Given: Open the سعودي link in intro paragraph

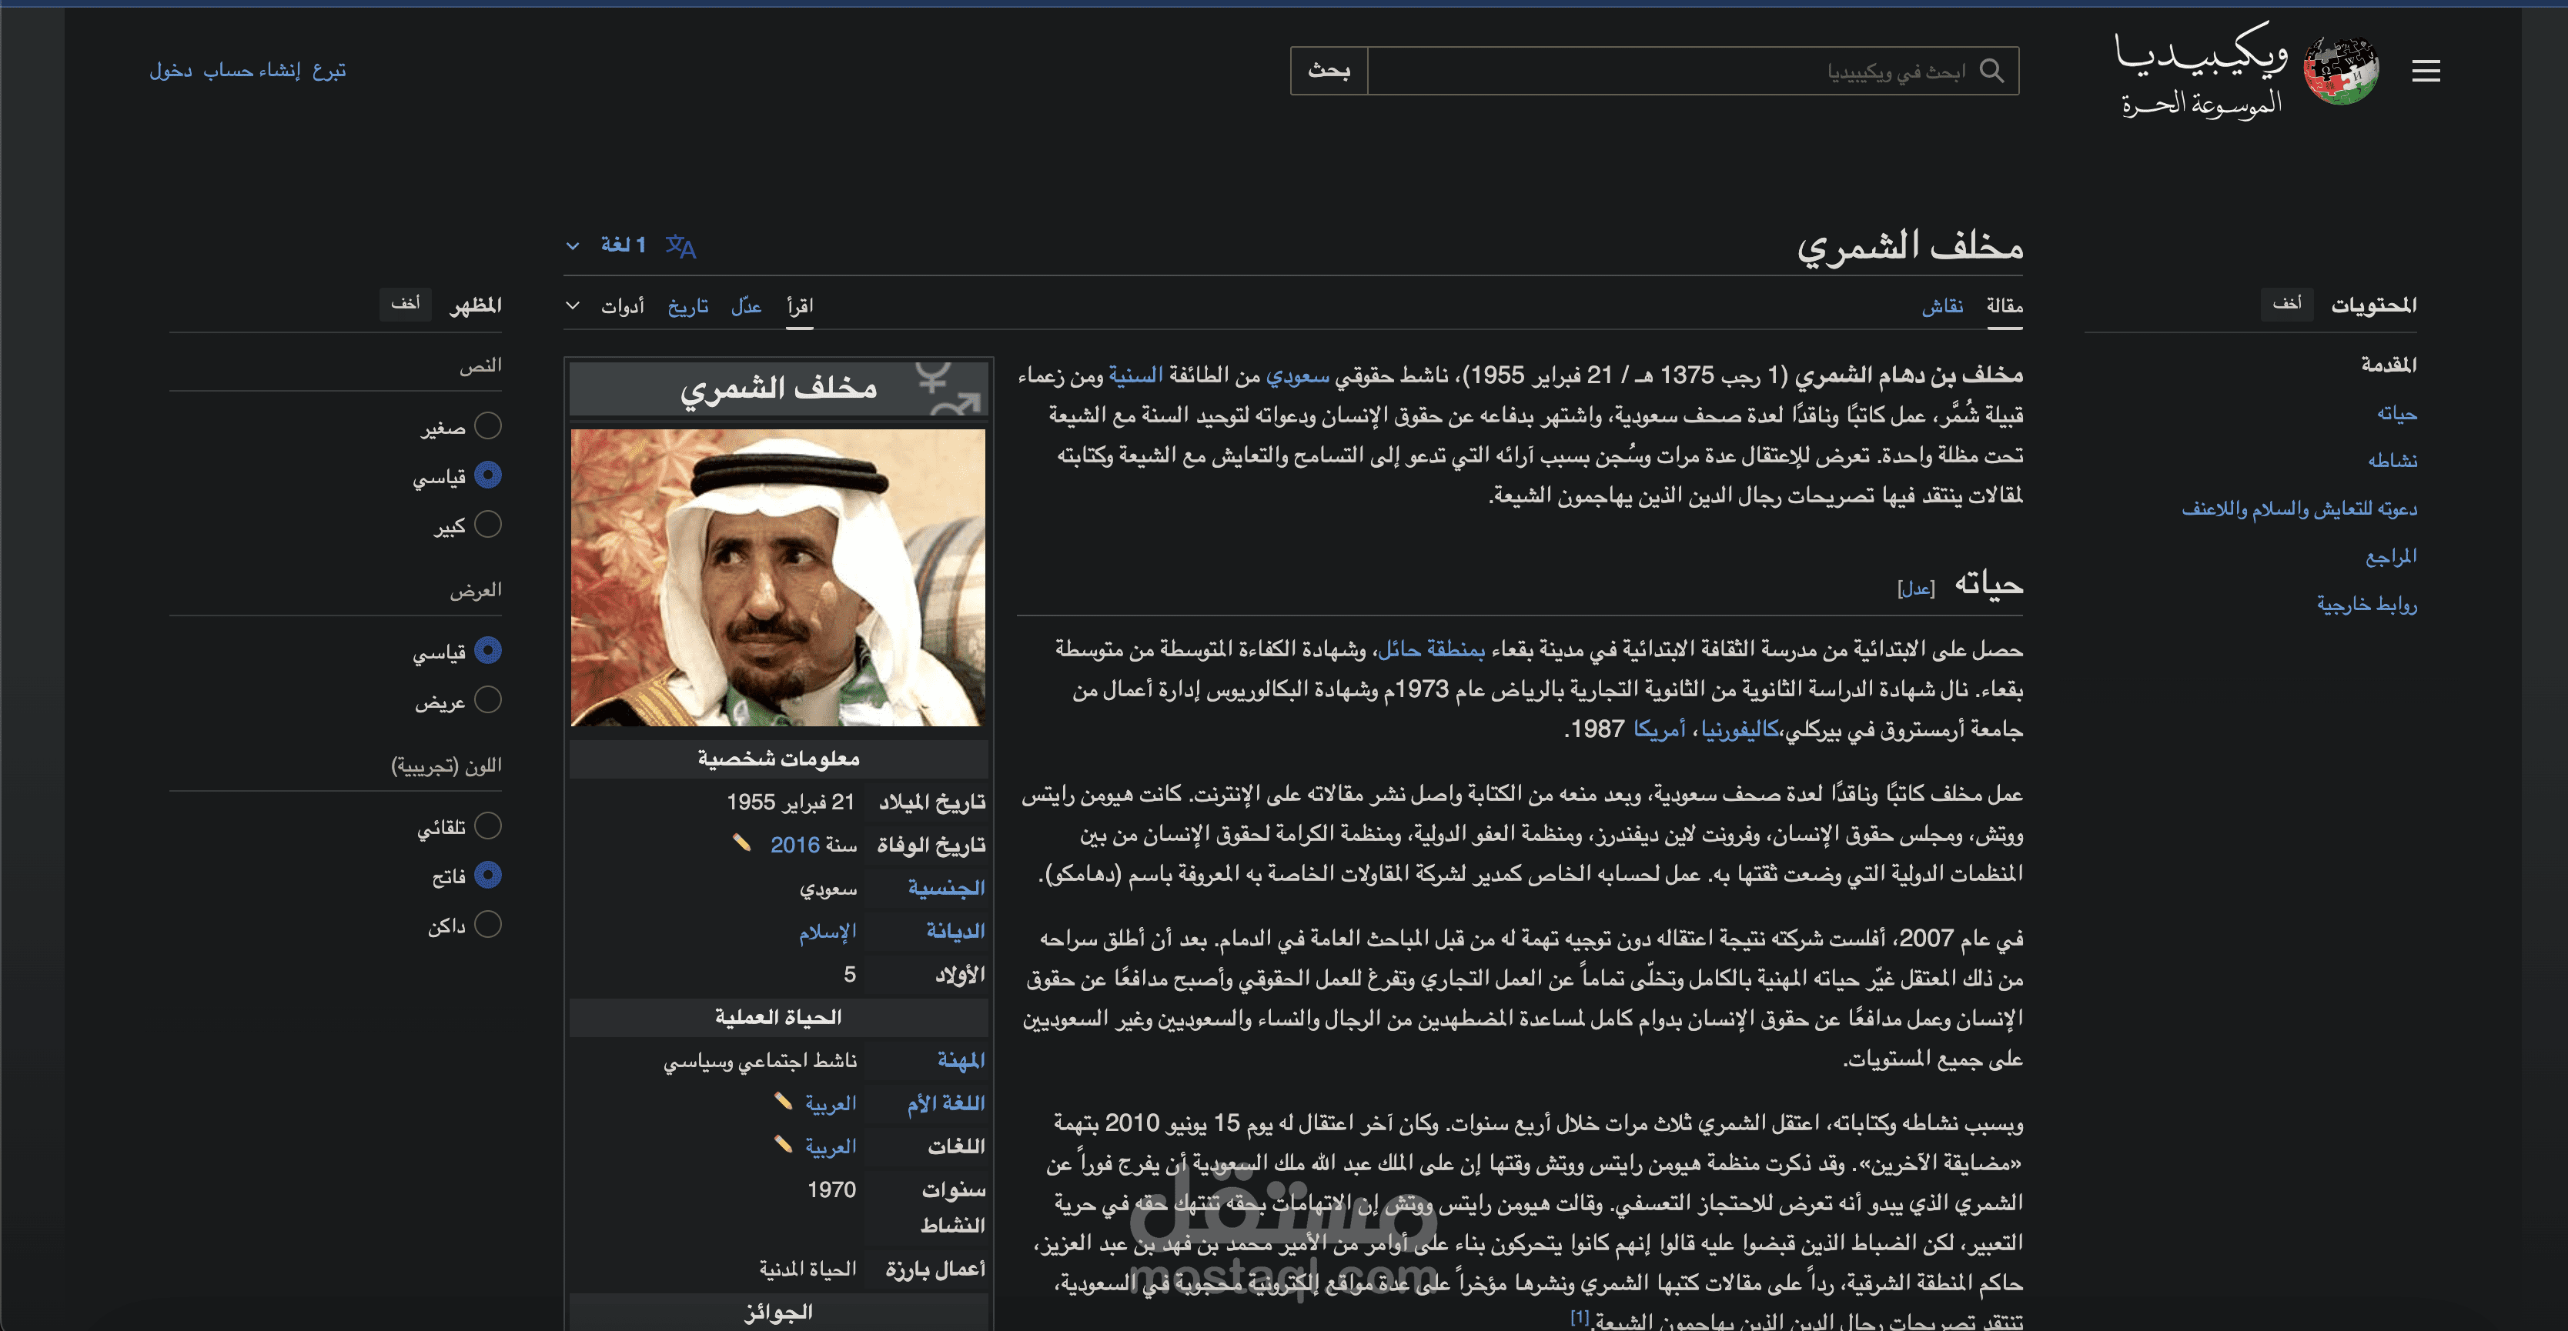Looking at the screenshot, I should click(x=1297, y=375).
